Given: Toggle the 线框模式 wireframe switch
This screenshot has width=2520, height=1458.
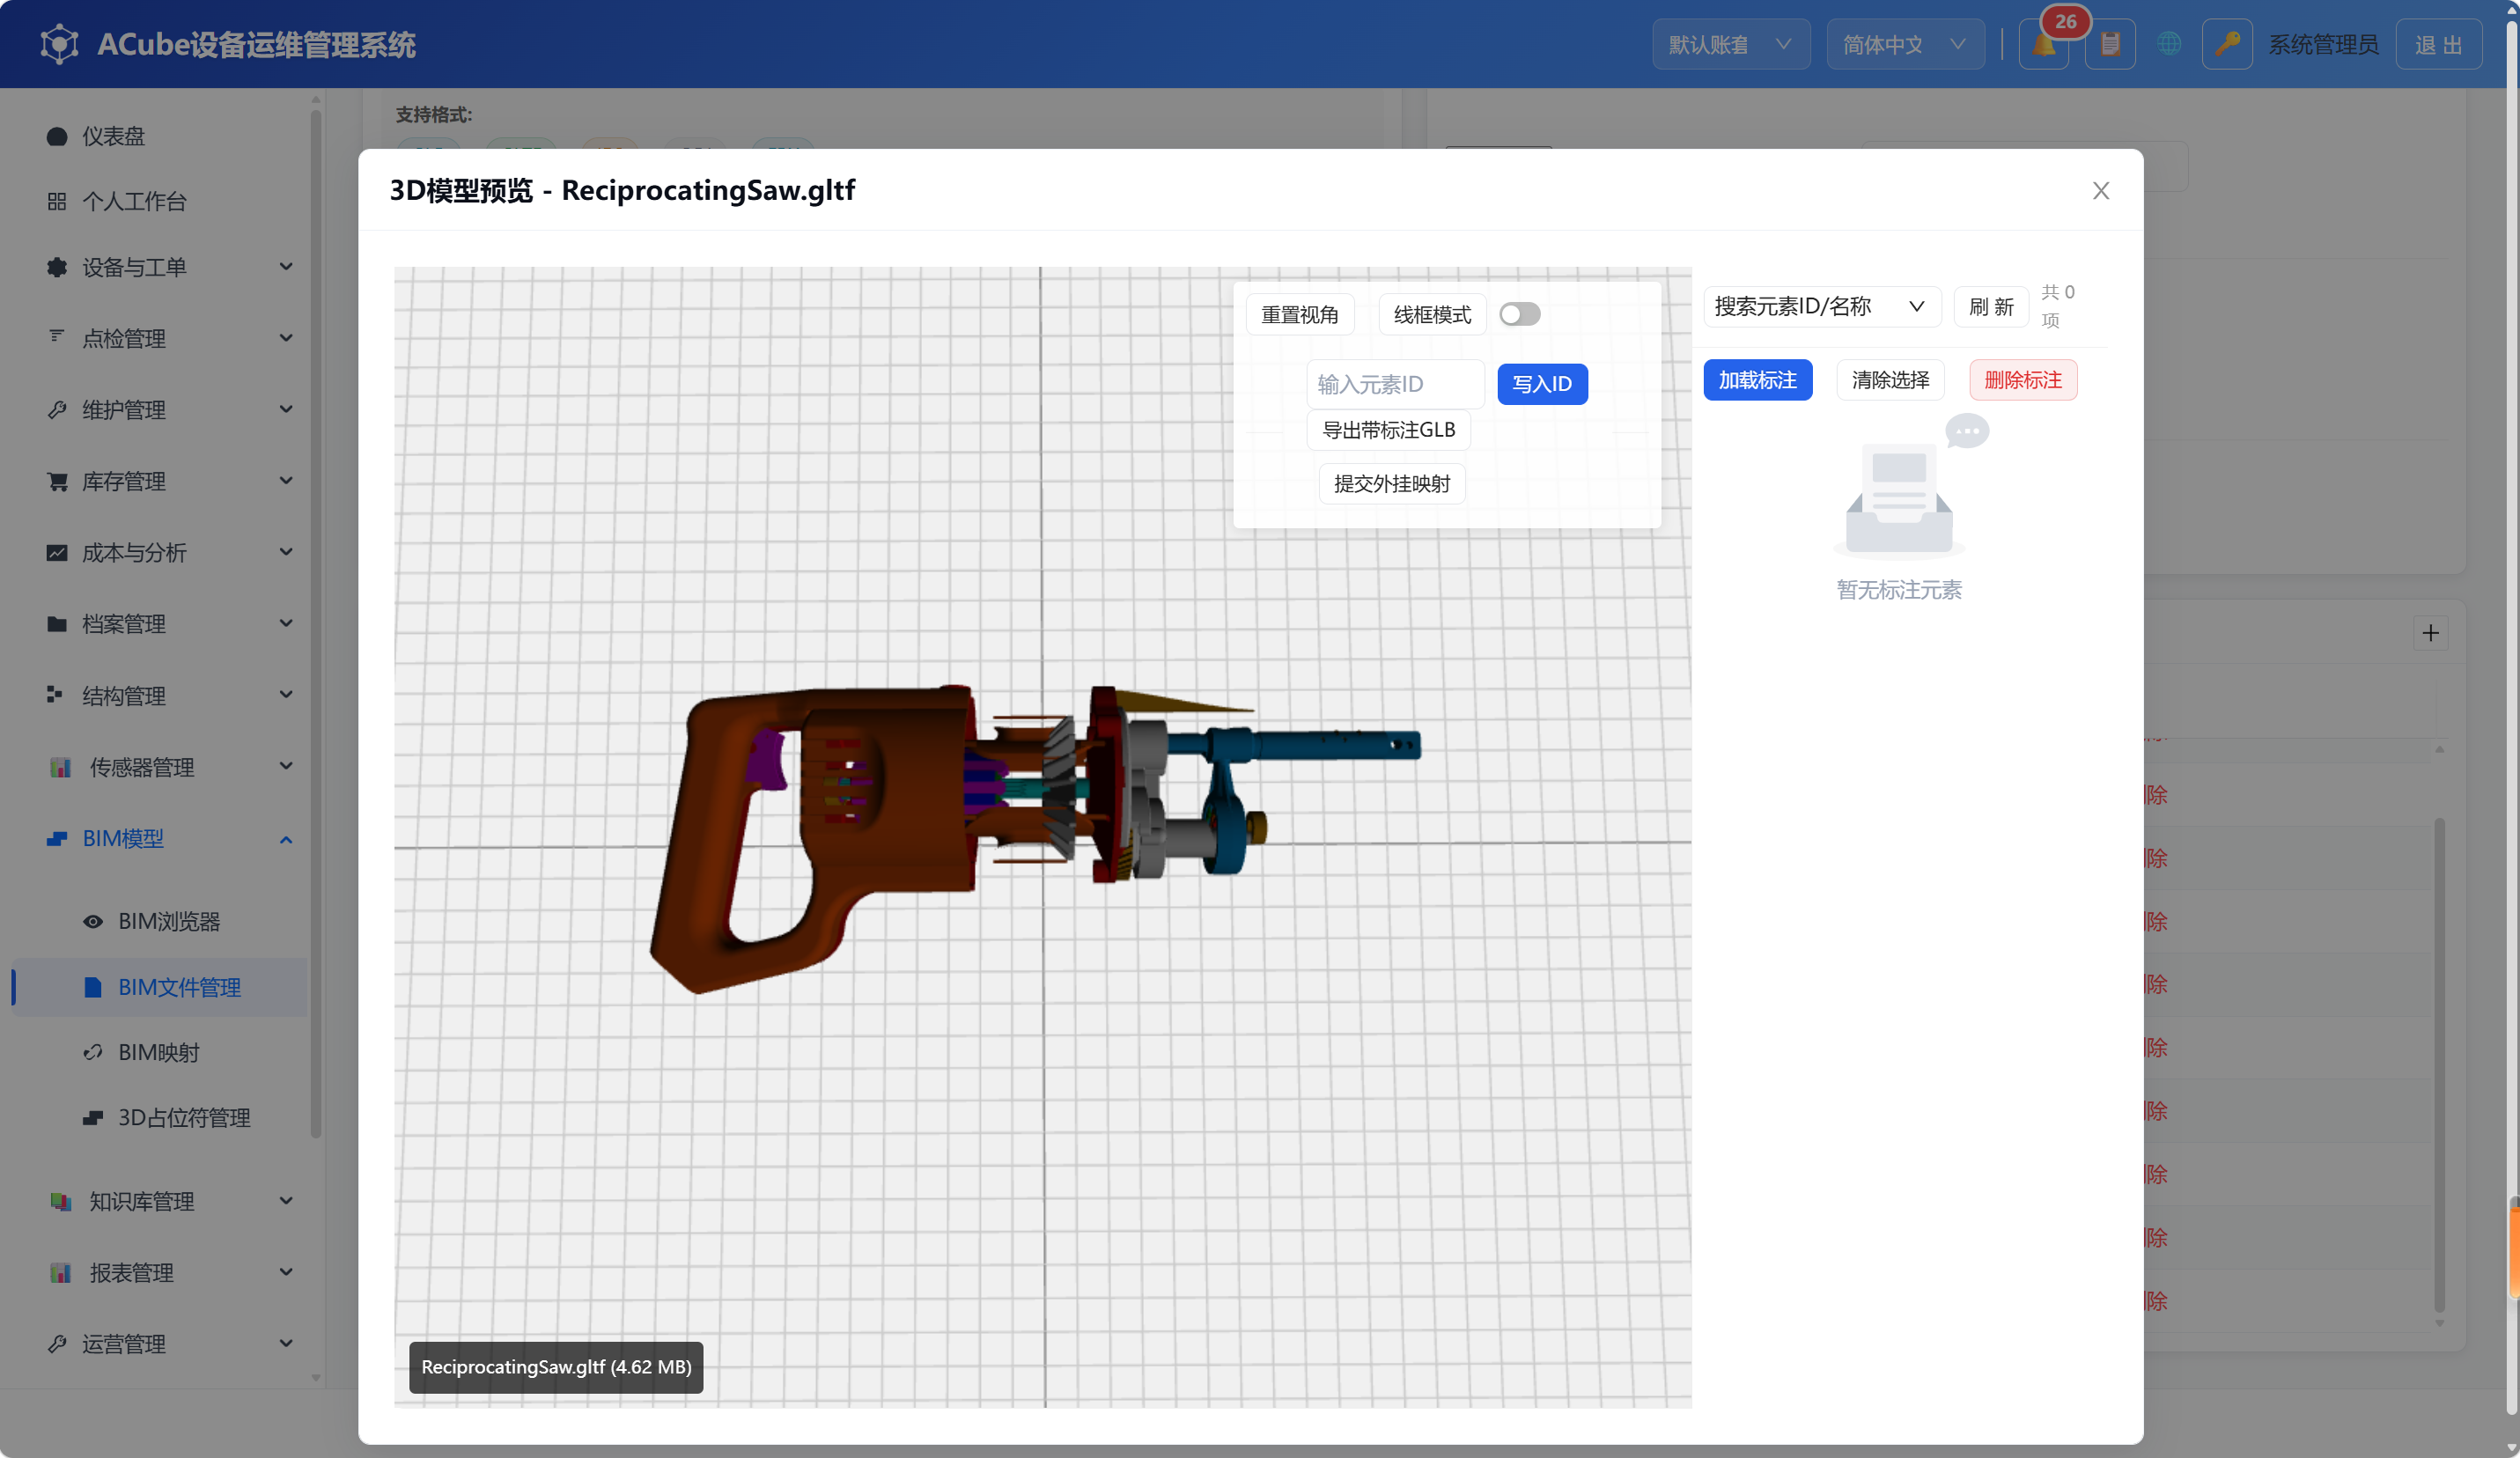Looking at the screenshot, I should pos(1520,314).
